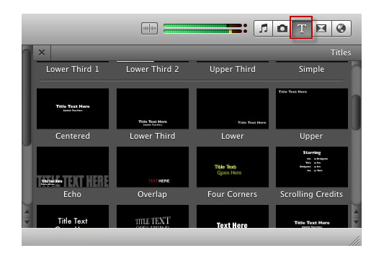389x266 pixels.
Task: Open the Transitions browser icon
Action: (321, 28)
